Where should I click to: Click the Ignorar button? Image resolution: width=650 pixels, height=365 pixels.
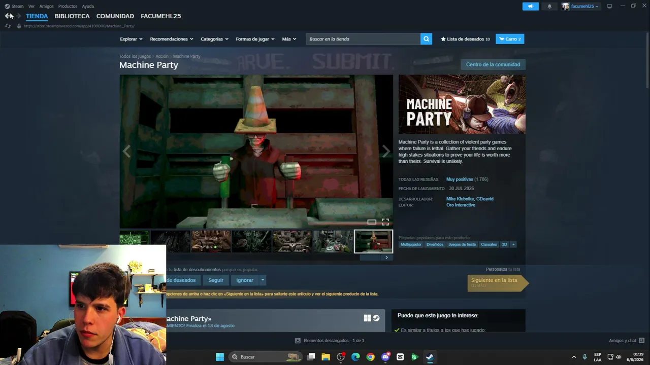click(x=245, y=280)
